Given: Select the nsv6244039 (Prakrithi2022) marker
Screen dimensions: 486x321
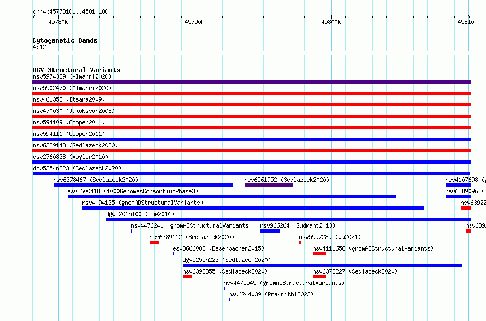Looking at the screenshot, I should [x=229, y=300].
